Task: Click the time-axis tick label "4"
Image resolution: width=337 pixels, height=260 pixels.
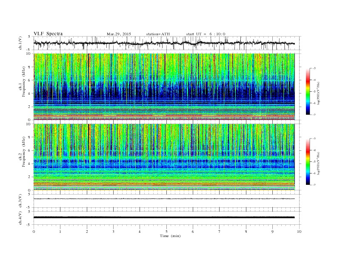Action: [140, 232]
